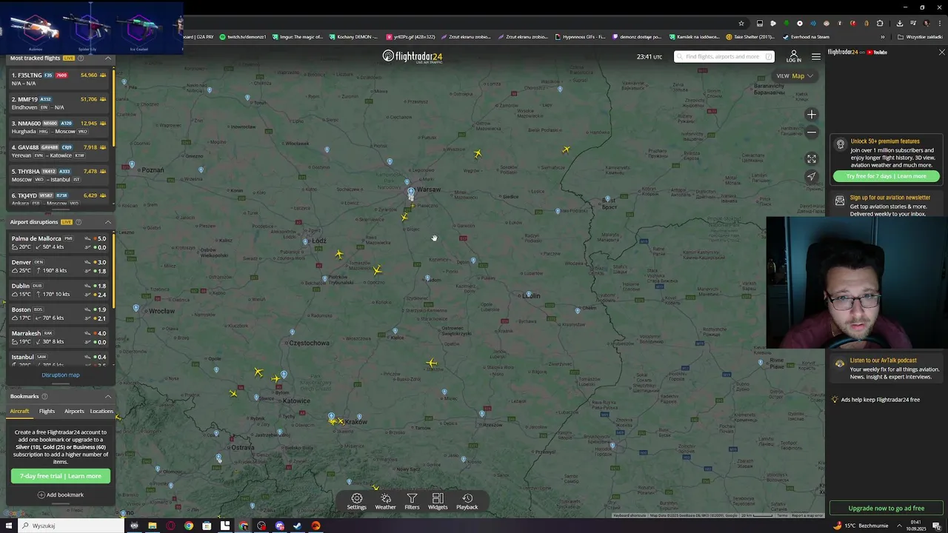Open Chrome three-dot menu
Viewport: 948px width, 533px height.
click(939, 23)
